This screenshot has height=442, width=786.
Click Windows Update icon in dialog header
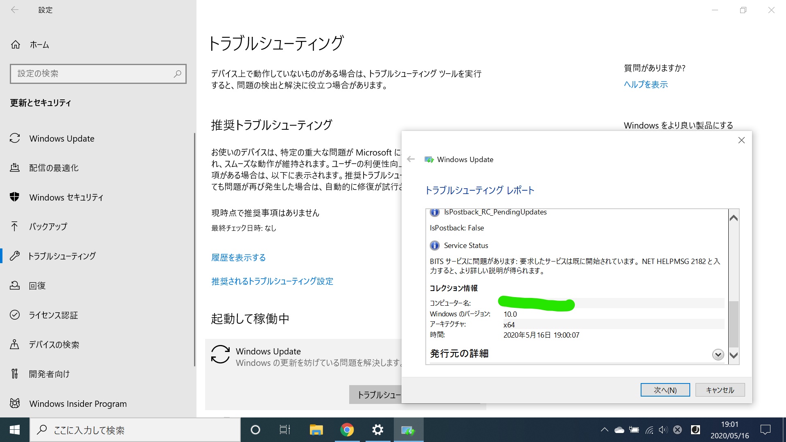(x=429, y=160)
